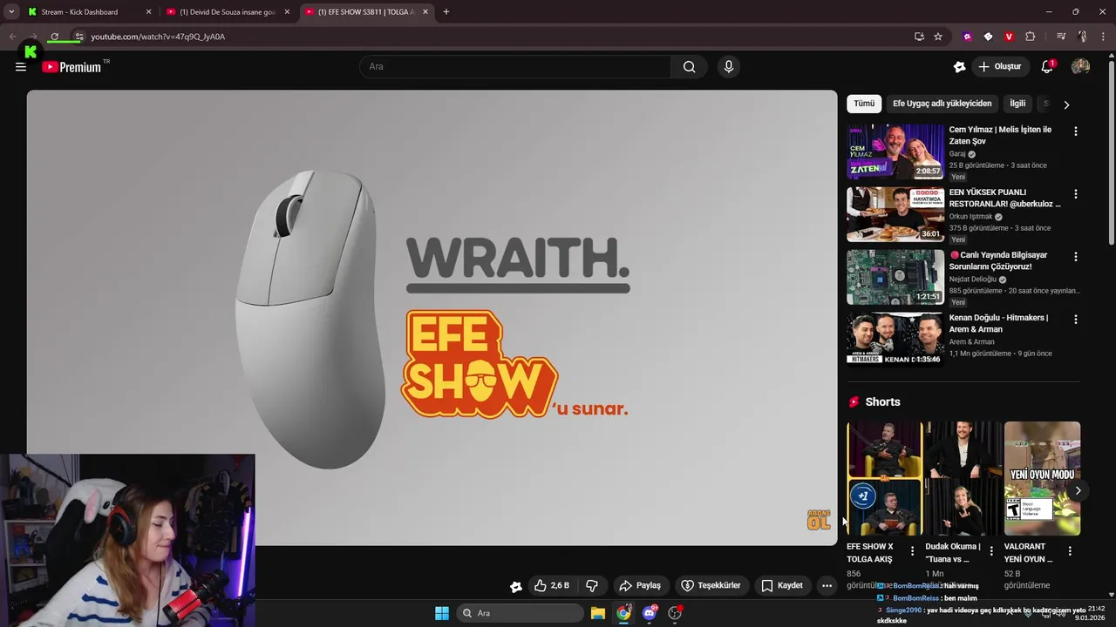The width and height of the screenshot is (1116, 627).
Task: Open the sparkle Ask icon near Oluştur
Action: [x=960, y=67]
